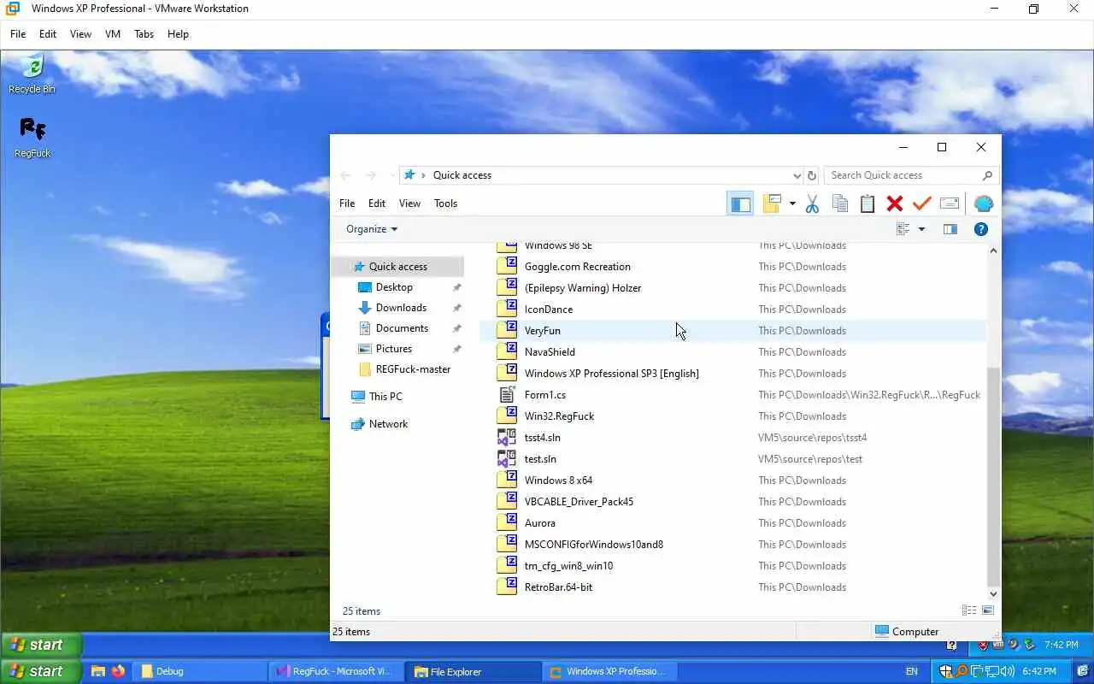This screenshot has width=1094, height=684.
Task: Switch to Windows XP Professional taskbar button
Action: point(608,671)
